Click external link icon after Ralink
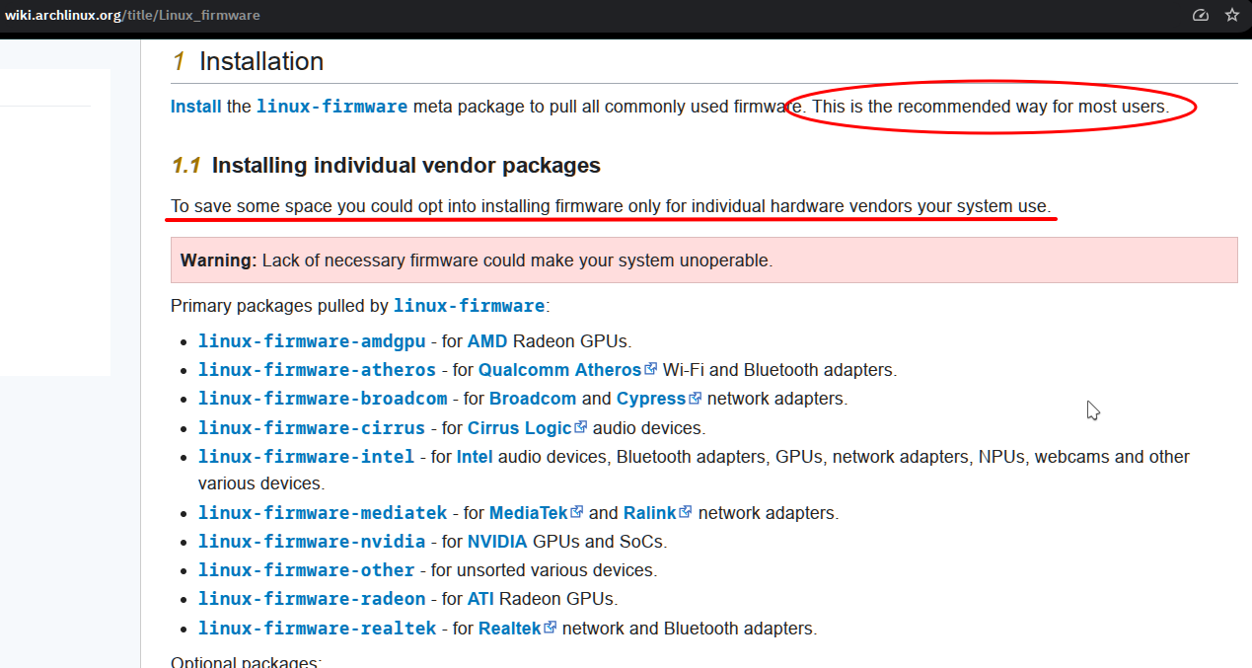1252x668 pixels. (x=687, y=512)
